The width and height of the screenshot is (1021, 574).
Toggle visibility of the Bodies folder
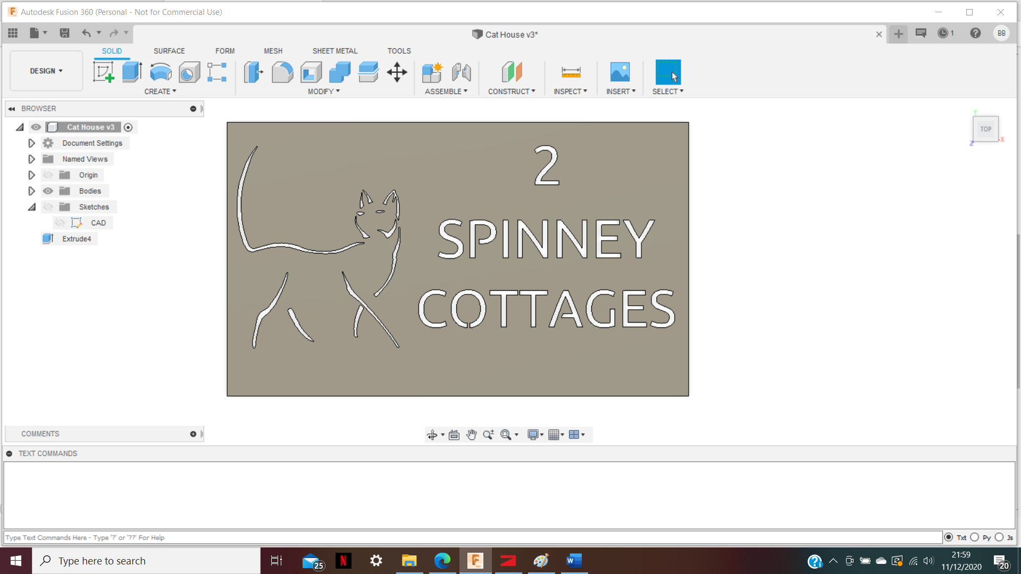pos(48,191)
